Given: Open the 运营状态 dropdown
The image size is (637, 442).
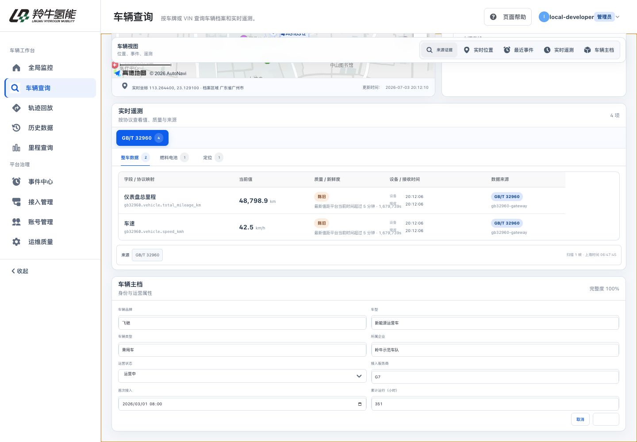Looking at the screenshot, I should click(x=242, y=376).
